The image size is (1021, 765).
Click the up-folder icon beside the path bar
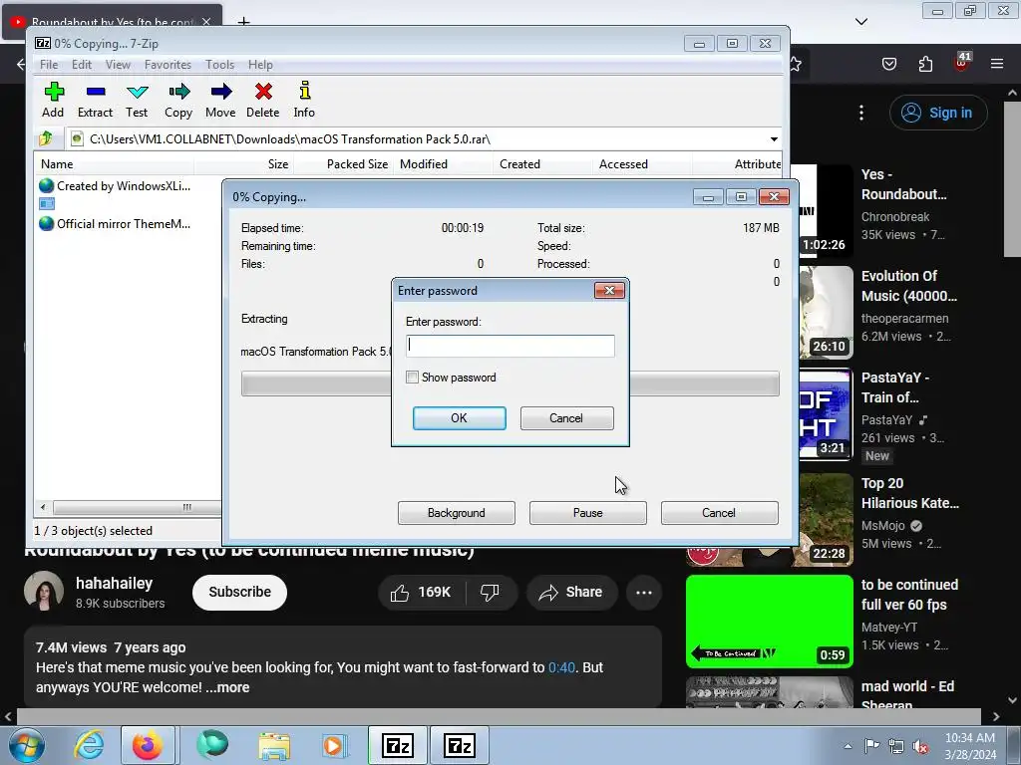coord(46,138)
